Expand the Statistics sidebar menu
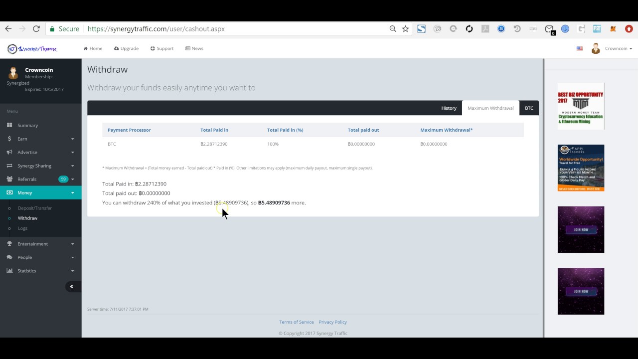638x359 pixels. point(41,271)
